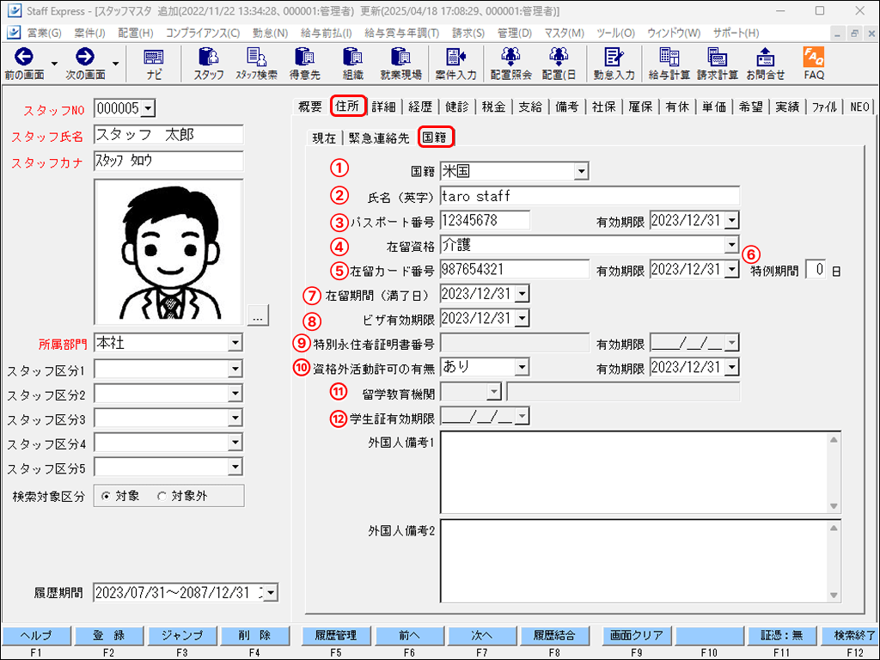The width and height of the screenshot is (880, 660).
Task: Click the 画面クリア button
Action: point(636,636)
